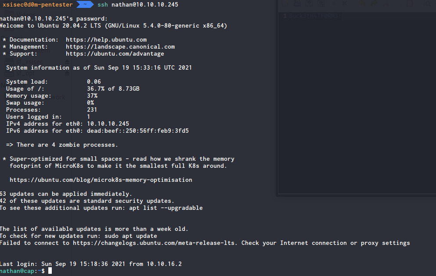436x276 pixels.
Task: Open the landscape.canonical.com management URL
Action: (x=120, y=46)
